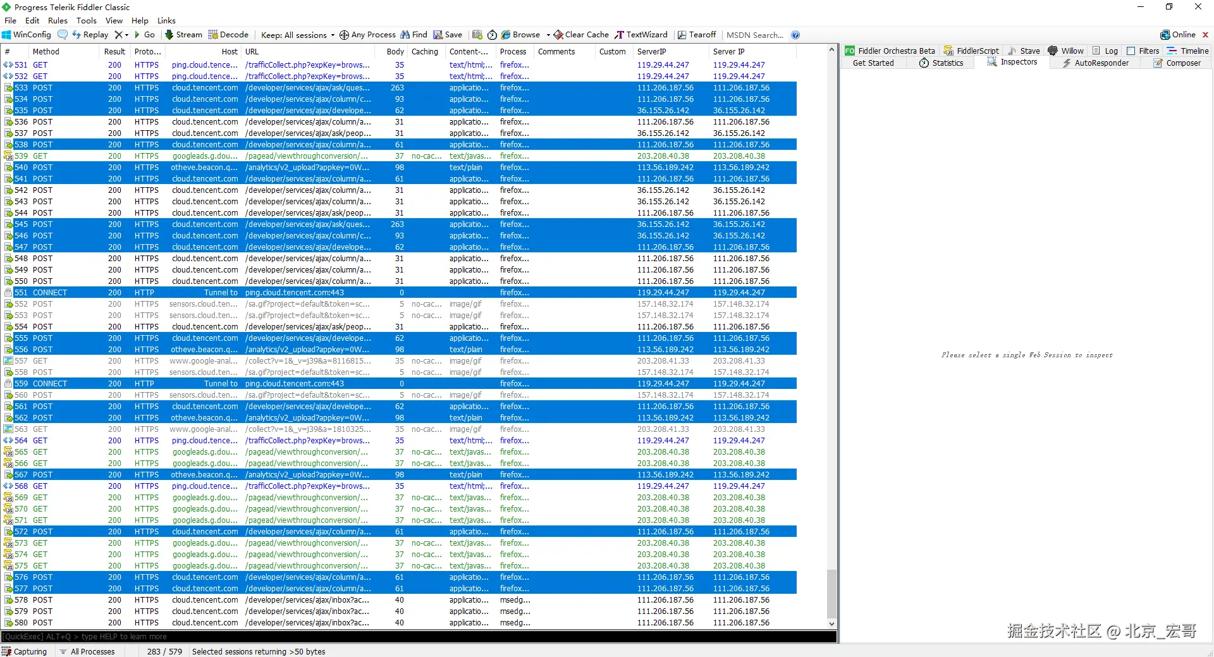Click the scrollbar up arrow of session list
The width and height of the screenshot is (1214, 657).
click(831, 50)
